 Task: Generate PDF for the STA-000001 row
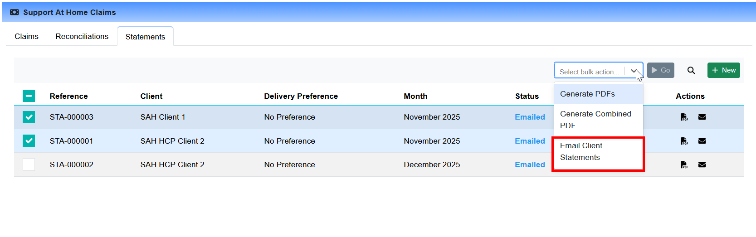point(684,141)
